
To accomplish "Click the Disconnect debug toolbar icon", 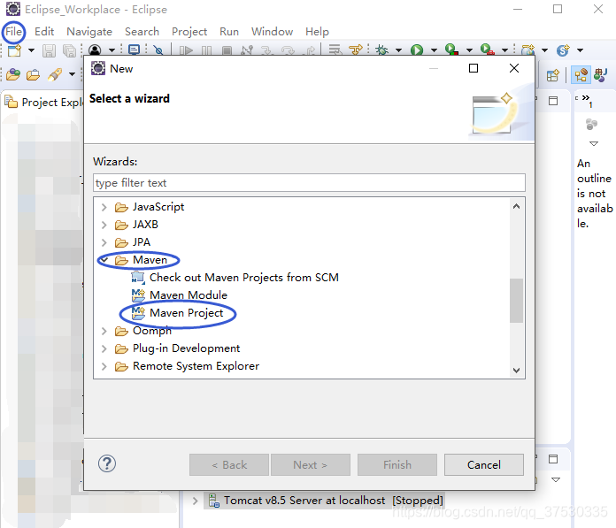I will 247,50.
